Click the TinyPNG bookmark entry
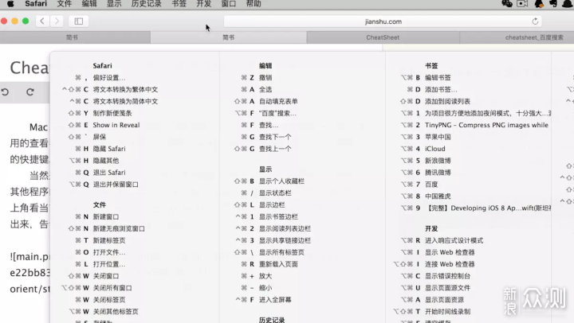Screen dimensions: 574x323 click(x=486, y=125)
